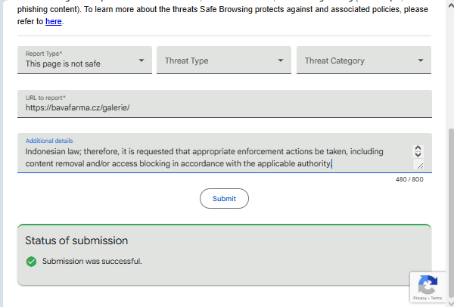Click the 'Status of submission' heading
Image resolution: width=454 pixels, height=307 pixels.
click(76, 240)
